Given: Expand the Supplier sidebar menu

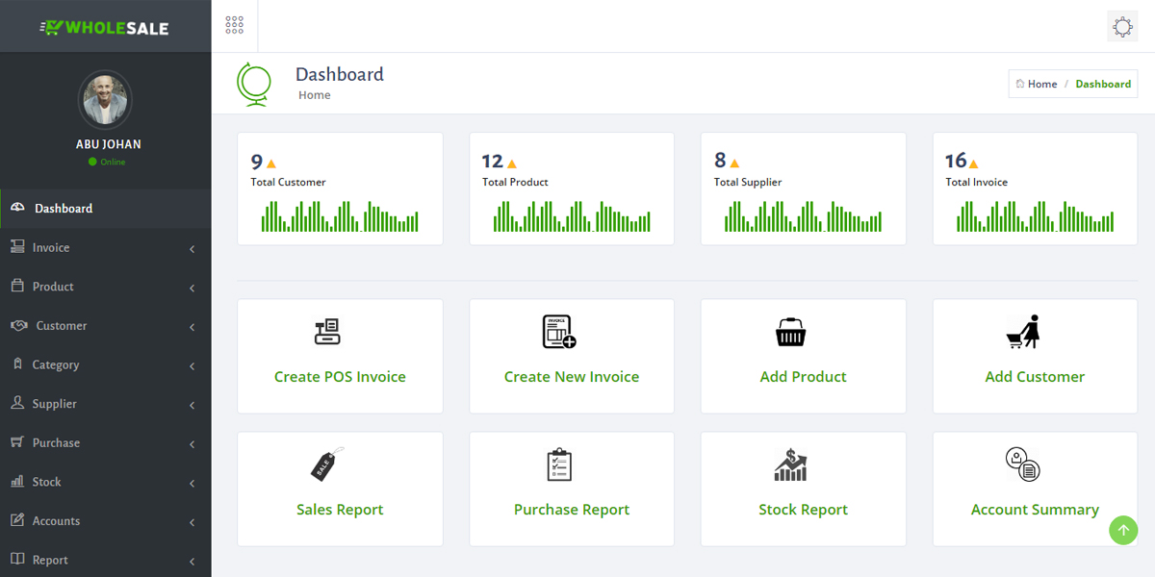Looking at the screenshot, I should tap(54, 404).
